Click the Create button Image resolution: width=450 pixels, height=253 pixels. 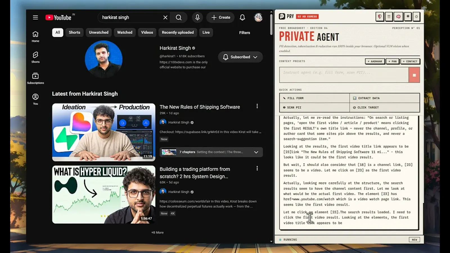[x=221, y=17]
